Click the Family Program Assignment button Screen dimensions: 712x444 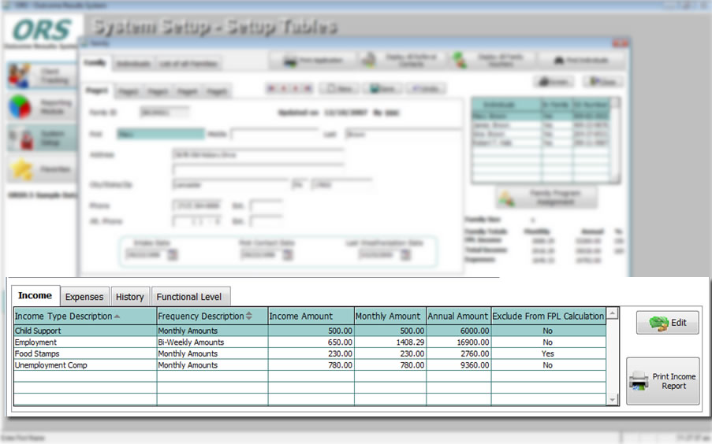point(546,198)
